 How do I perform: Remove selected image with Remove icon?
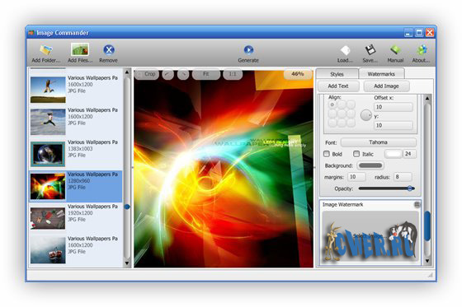tap(109, 49)
